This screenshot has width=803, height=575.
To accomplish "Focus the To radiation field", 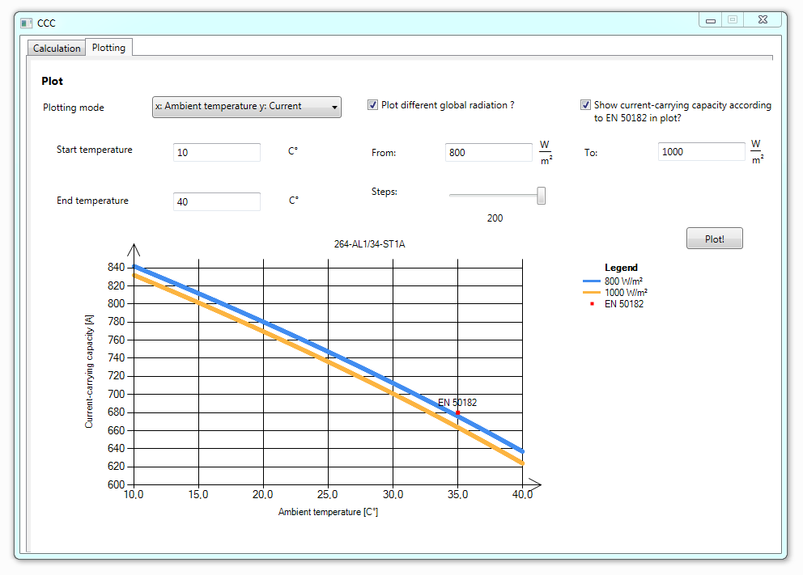I will (701, 152).
